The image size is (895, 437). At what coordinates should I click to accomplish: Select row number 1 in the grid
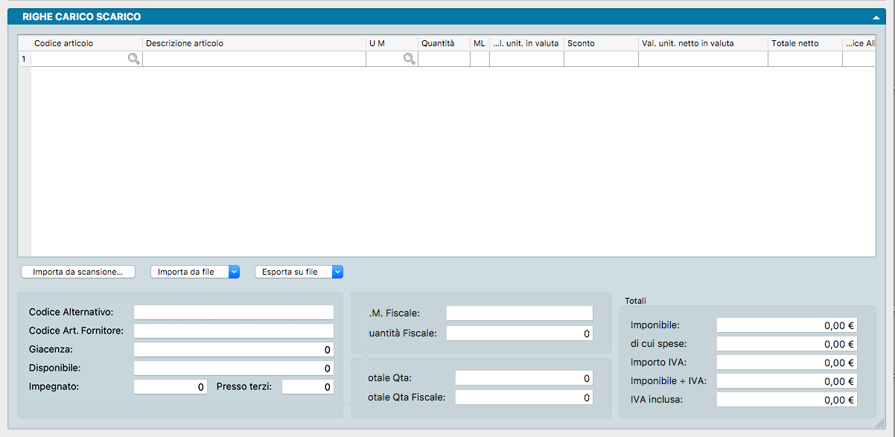click(x=24, y=60)
